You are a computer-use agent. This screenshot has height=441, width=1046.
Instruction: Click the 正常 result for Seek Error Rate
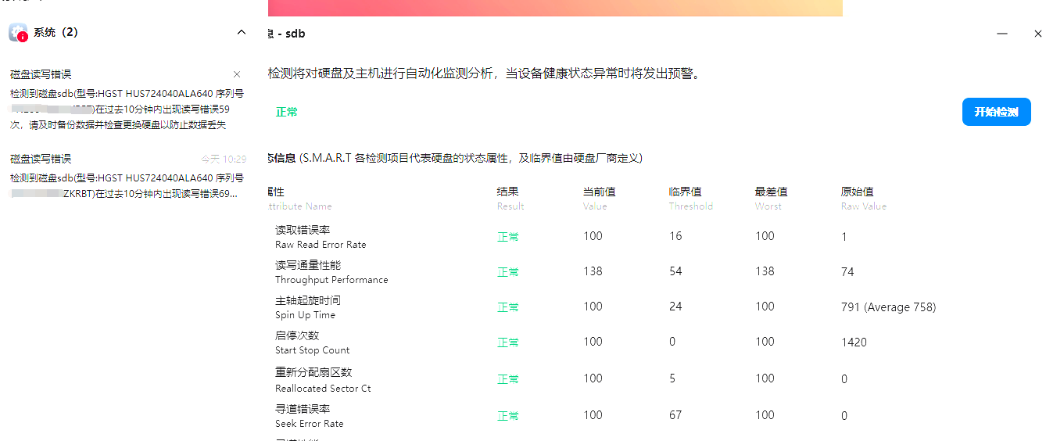click(508, 416)
